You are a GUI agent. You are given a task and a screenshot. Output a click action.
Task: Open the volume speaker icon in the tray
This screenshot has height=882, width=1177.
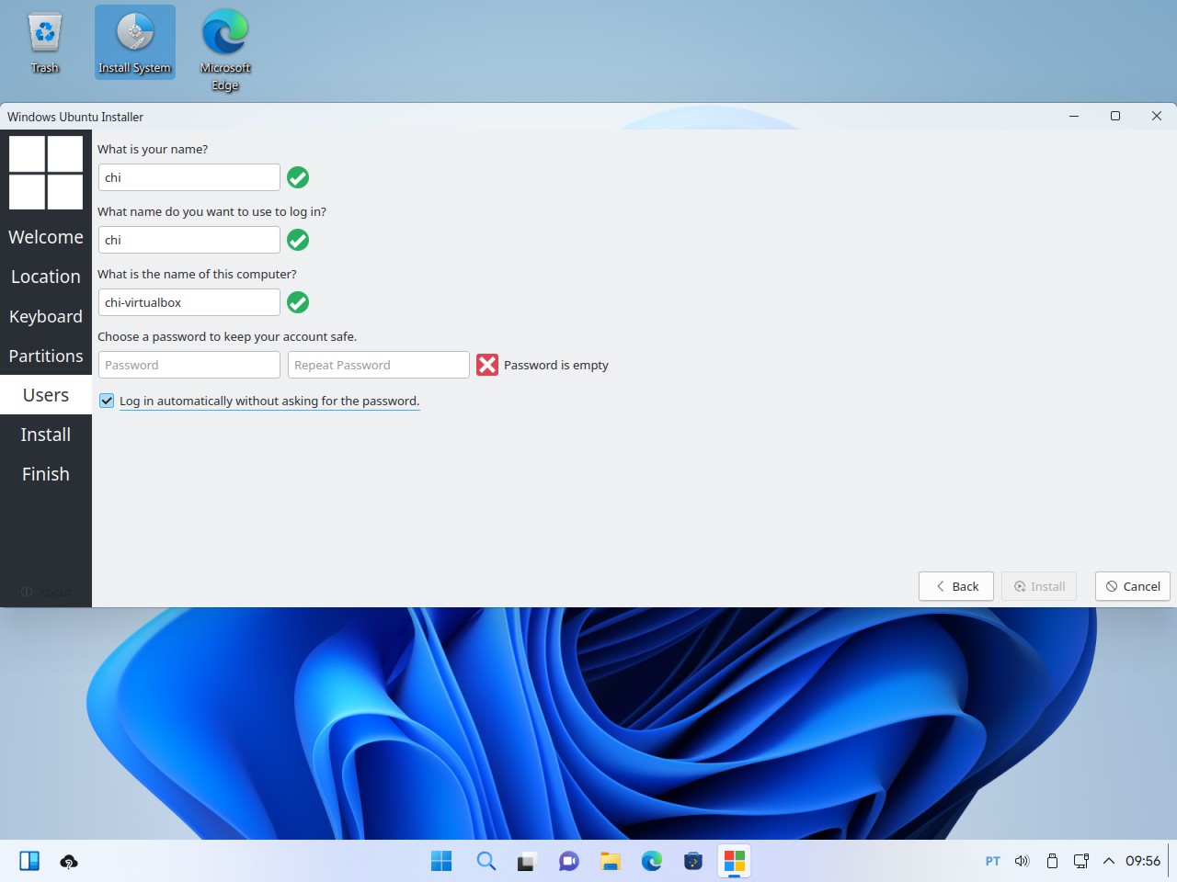1022,861
